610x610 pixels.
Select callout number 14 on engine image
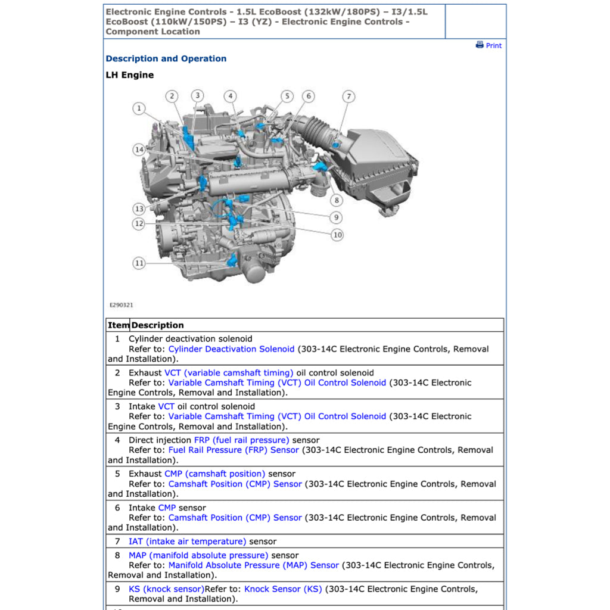[x=139, y=150]
